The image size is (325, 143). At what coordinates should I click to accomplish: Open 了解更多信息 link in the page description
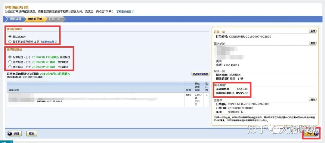click(x=124, y=12)
